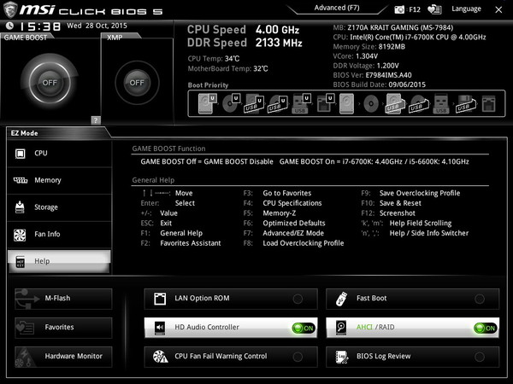The width and height of the screenshot is (513, 384).
Task: Open BIOS Log Review
Action: click(x=413, y=357)
